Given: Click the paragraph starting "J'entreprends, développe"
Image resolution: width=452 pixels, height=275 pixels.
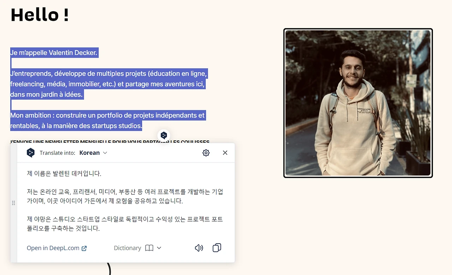Looking at the screenshot, I should 109,84.
